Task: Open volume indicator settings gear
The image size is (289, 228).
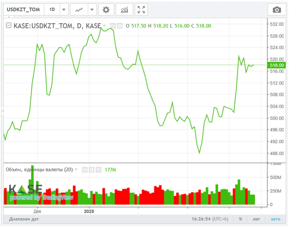Action: (x=92, y=170)
